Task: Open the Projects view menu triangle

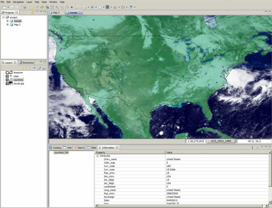Action: [37, 12]
